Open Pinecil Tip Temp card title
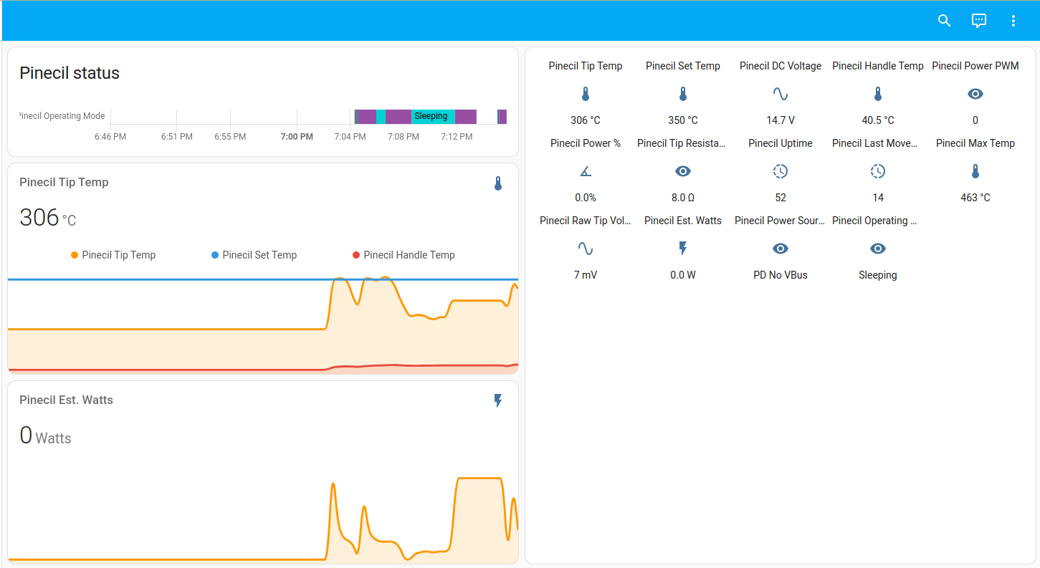The width and height of the screenshot is (1040, 568). coord(64,182)
